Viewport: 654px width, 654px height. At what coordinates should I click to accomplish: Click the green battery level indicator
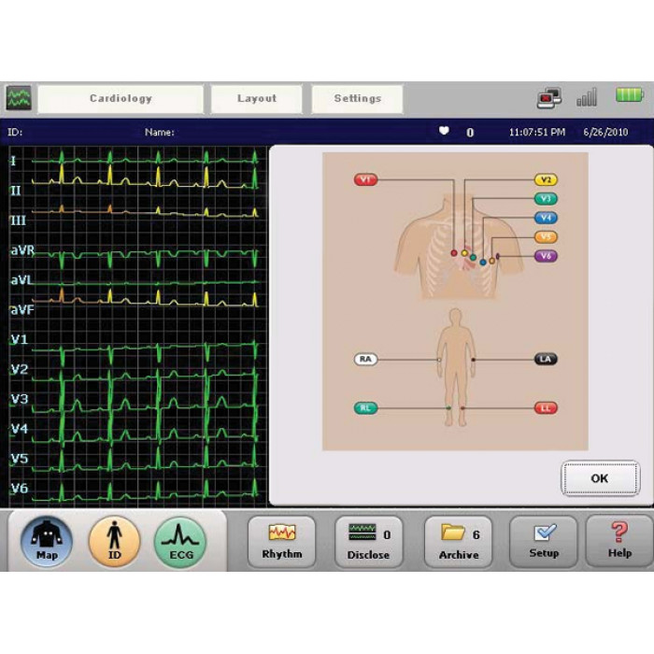(x=629, y=96)
